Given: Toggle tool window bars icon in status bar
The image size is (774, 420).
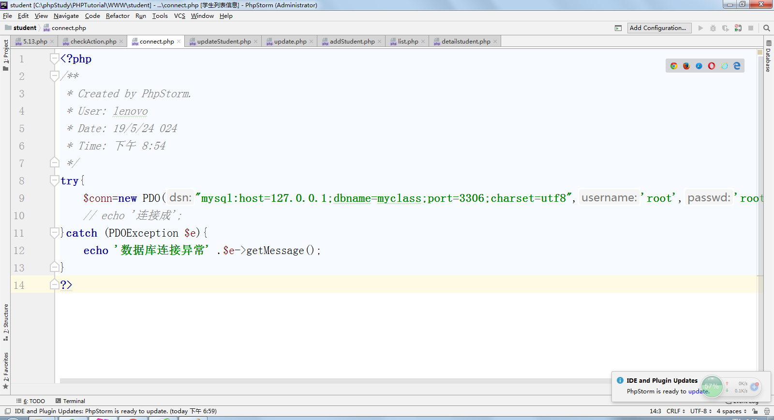Looking at the screenshot, I should (7, 411).
